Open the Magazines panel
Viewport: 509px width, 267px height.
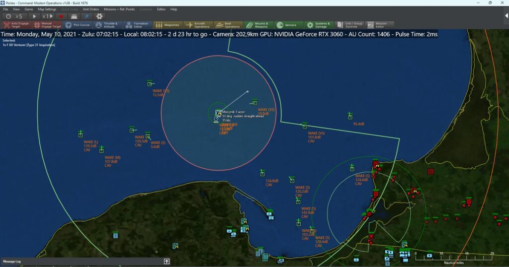pyautogui.click(x=167, y=25)
